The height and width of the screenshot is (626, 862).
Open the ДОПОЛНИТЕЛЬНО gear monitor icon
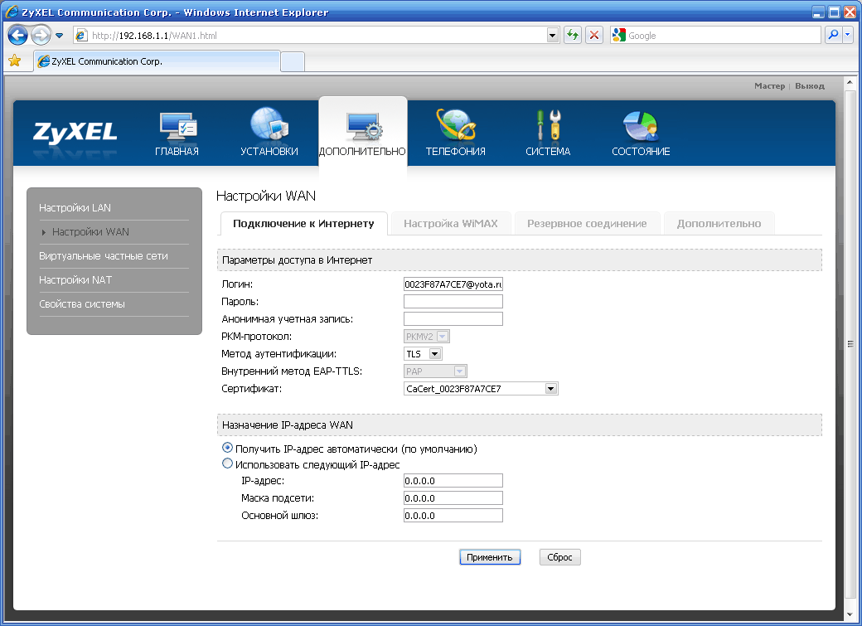pyautogui.click(x=363, y=125)
